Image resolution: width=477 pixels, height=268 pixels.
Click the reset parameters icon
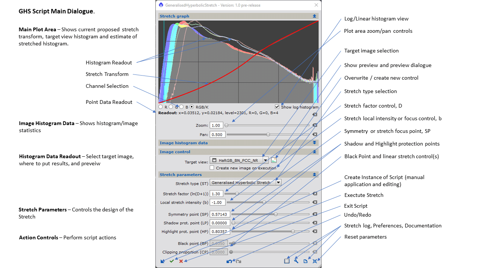[x=315, y=261]
